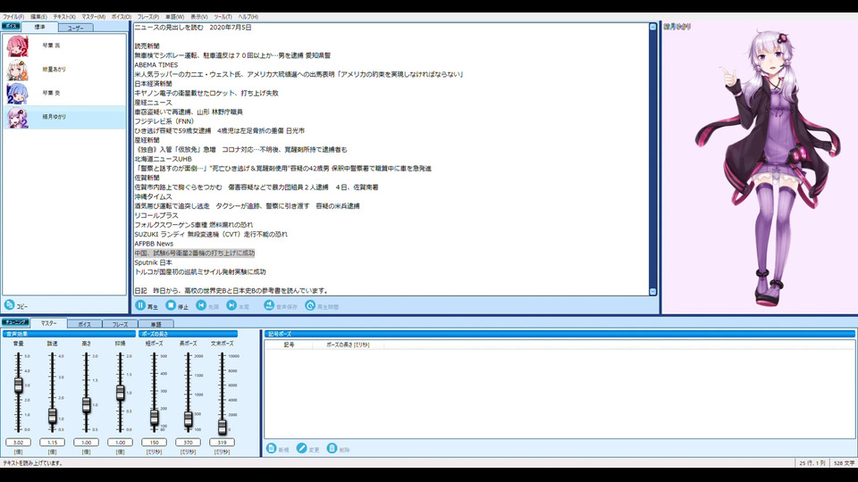The width and height of the screenshot is (858, 482).
Task: Click the ポーズの長さ [ミリ秒] column header
Action: pyautogui.click(x=348, y=345)
